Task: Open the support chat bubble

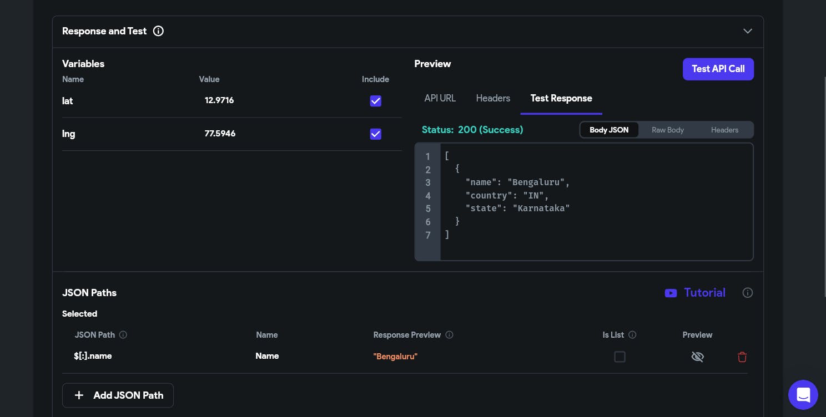Action: point(803,395)
